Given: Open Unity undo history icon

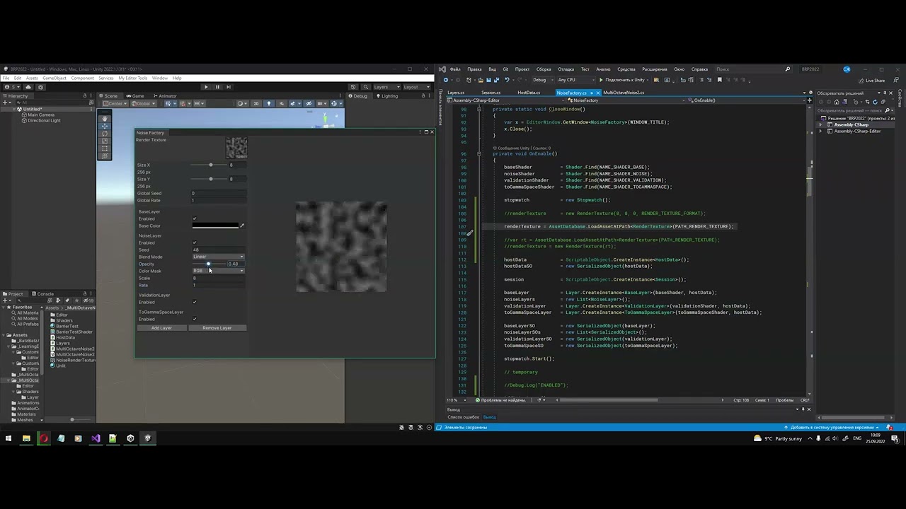Looking at the screenshot, I should pyautogui.click(x=352, y=87).
